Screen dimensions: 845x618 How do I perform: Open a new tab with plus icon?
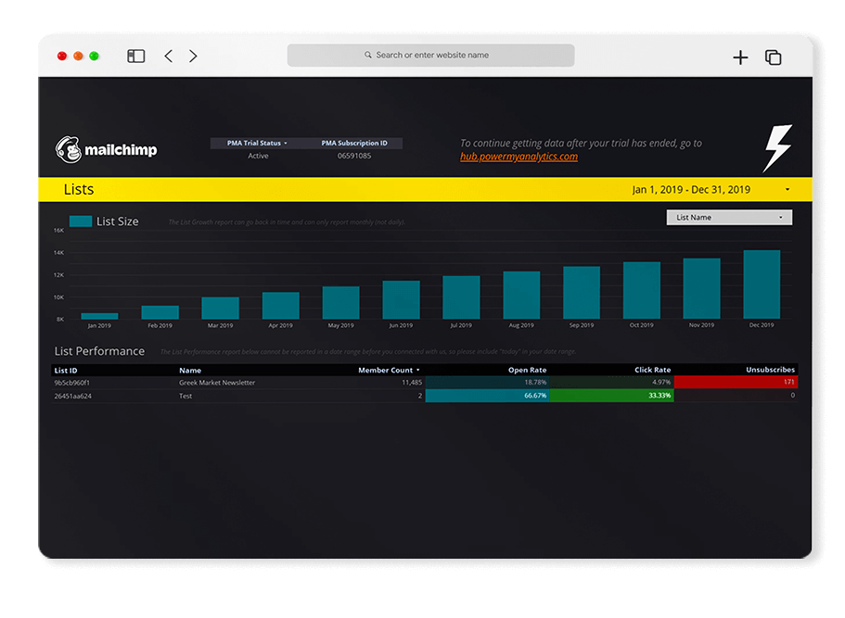click(x=740, y=57)
